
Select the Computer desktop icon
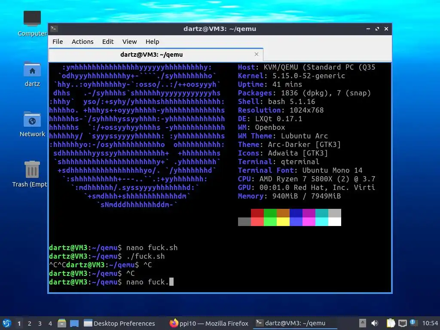tap(32, 24)
